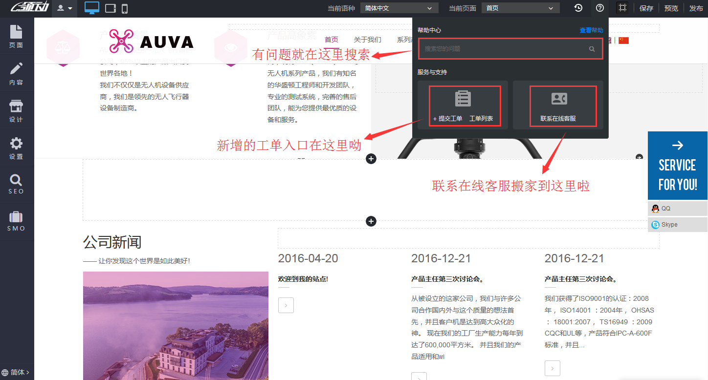
Task: Open the 设置 gear panel
Action: click(16, 147)
